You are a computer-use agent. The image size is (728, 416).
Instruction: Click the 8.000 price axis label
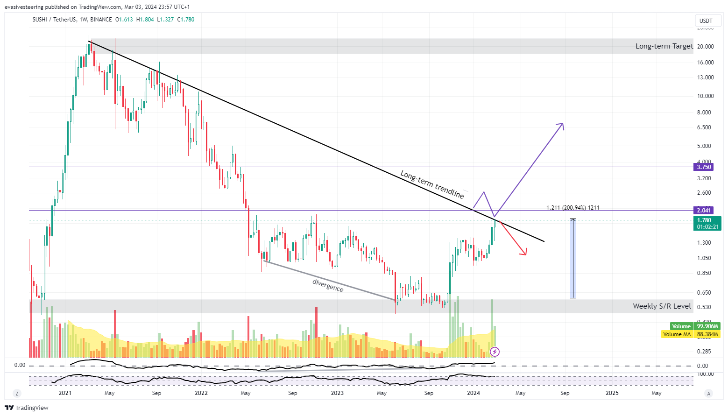click(x=704, y=113)
